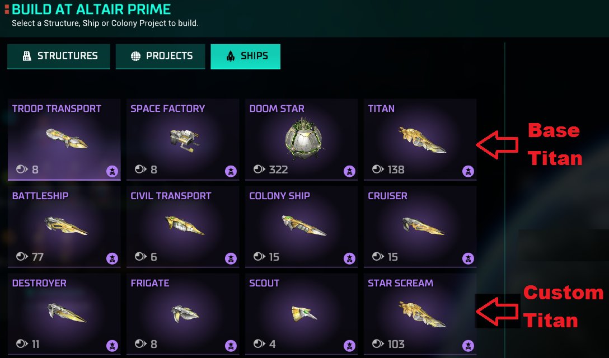
Task: Click the Doom Star sphere ship image
Action: click(x=303, y=139)
